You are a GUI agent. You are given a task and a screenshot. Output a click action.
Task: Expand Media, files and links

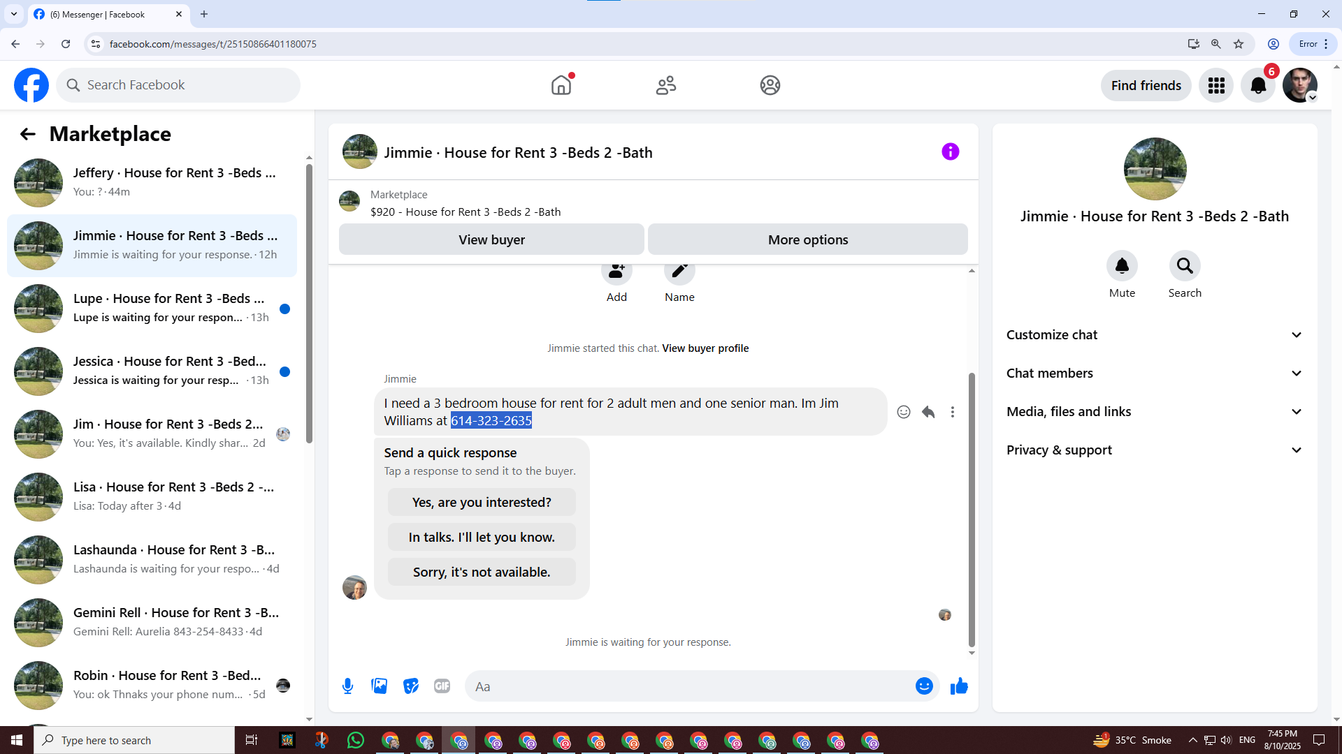(x=1154, y=412)
